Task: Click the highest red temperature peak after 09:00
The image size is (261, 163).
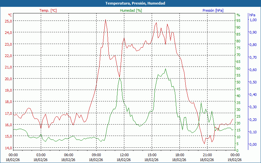Action: 105,20
